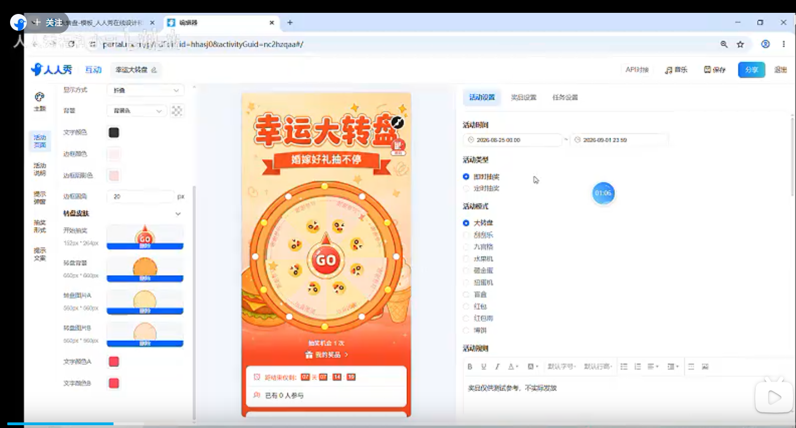Click the 人人秀 logo

pyautogui.click(x=51, y=69)
